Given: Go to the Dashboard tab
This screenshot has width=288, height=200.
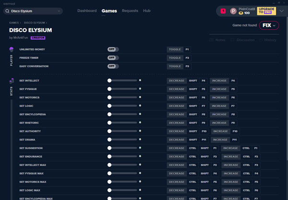Looking at the screenshot, I should 87,11.
